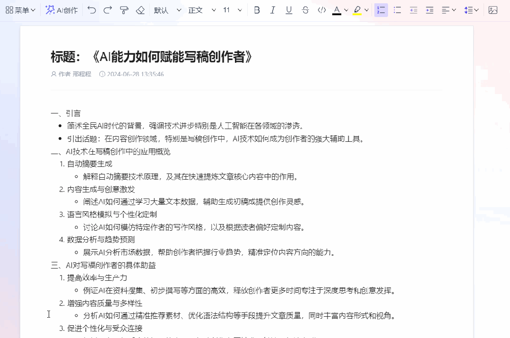Screen dimensions: 510x338
Task: Toggle the numbered list button
Action: (381, 10)
